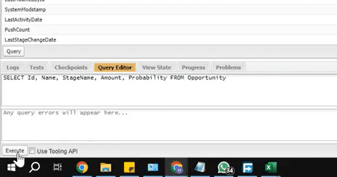Switch to the Progress tab
The width and height of the screenshot is (337, 177).
pyautogui.click(x=193, y=68)
